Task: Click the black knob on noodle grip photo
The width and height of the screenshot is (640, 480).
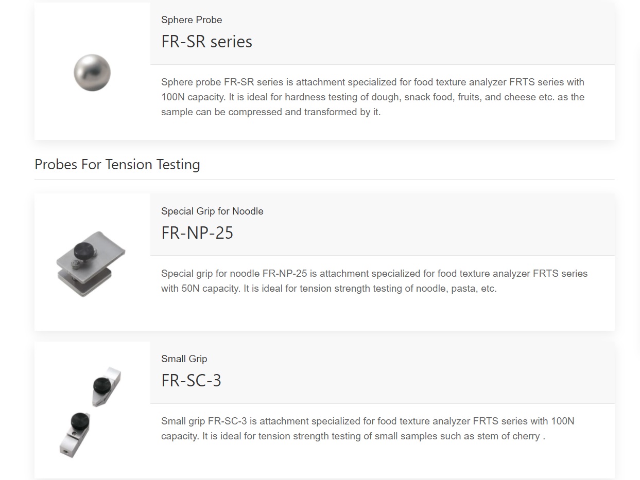Action: 83,252
